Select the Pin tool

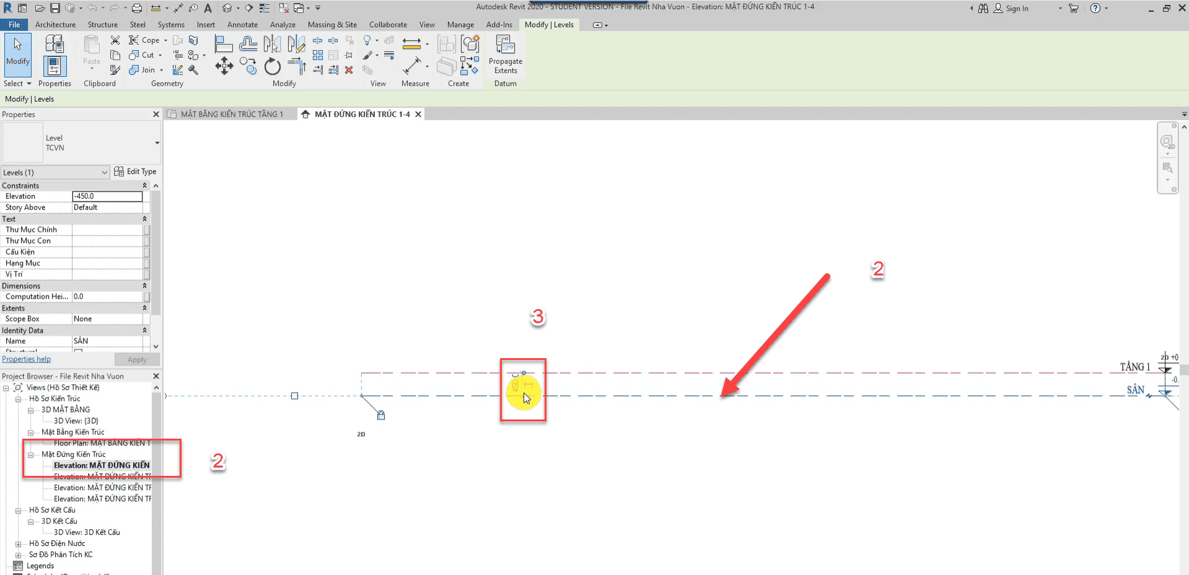click(x=349, y=55)
